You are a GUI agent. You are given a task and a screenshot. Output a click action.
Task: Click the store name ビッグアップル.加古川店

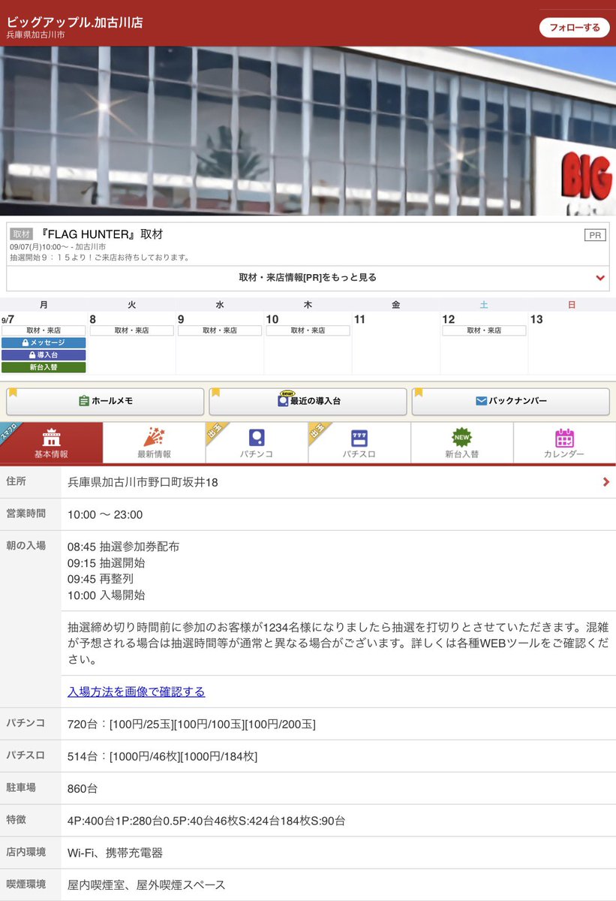[x=74, y=22]
